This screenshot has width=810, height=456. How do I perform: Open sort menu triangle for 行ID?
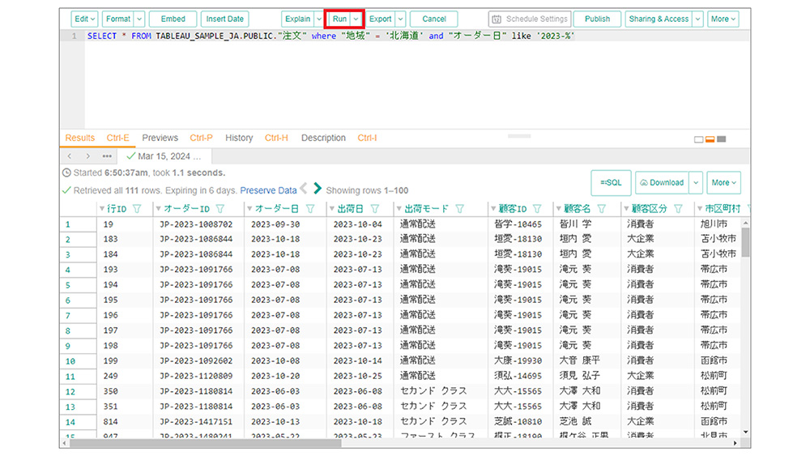click(x=102, y=209)
